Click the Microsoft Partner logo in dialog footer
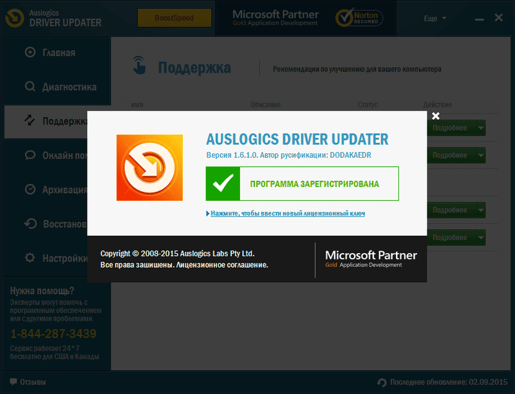 tap(371, 259)
